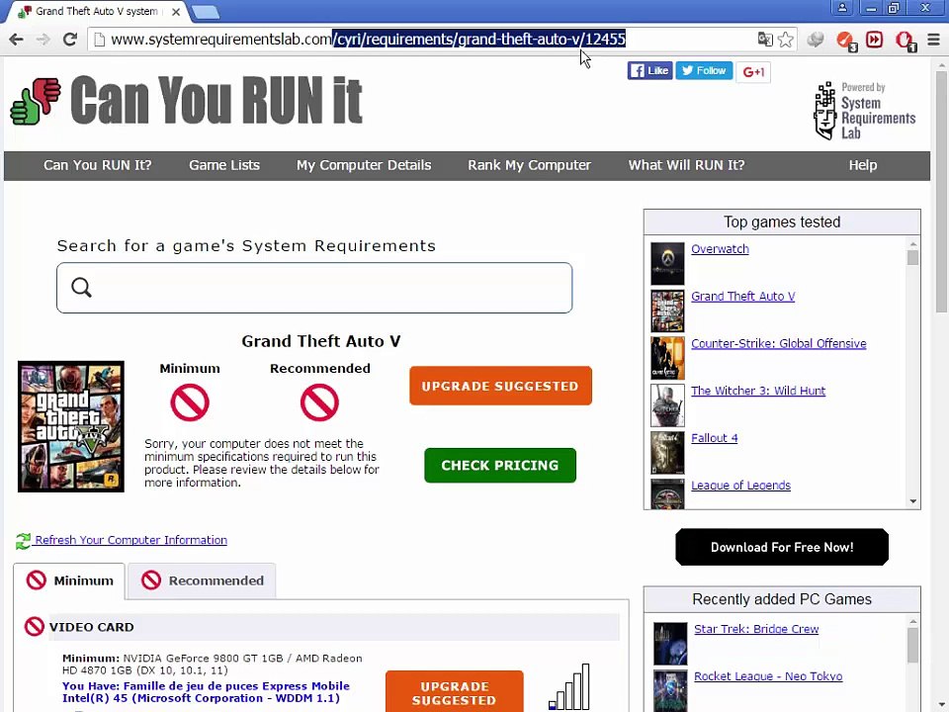Select the Minimum requirements tab

click(69, 581)
